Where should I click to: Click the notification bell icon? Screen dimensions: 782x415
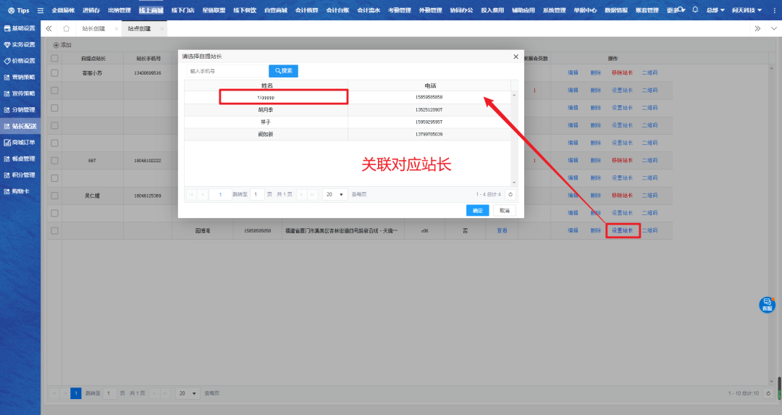coord(695,10)
